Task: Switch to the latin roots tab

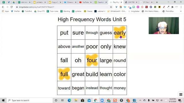Action: (24, 2)
